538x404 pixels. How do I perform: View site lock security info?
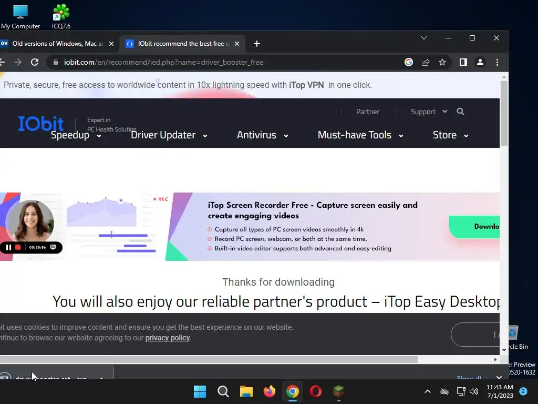point(55,62)
